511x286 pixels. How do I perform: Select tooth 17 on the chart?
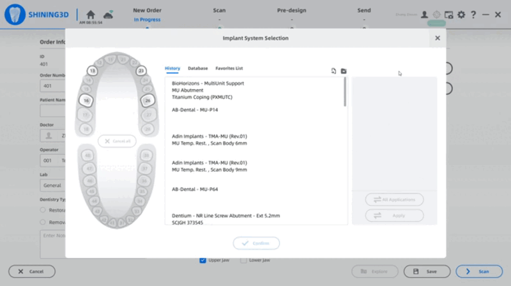[85, 115]
